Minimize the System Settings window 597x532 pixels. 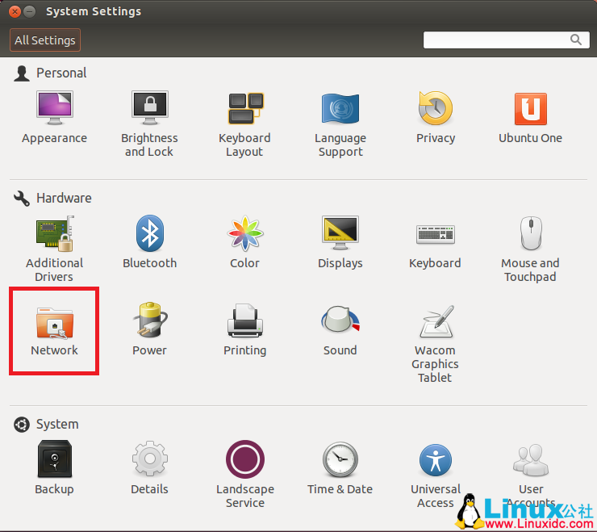click(x=29, y=12)
